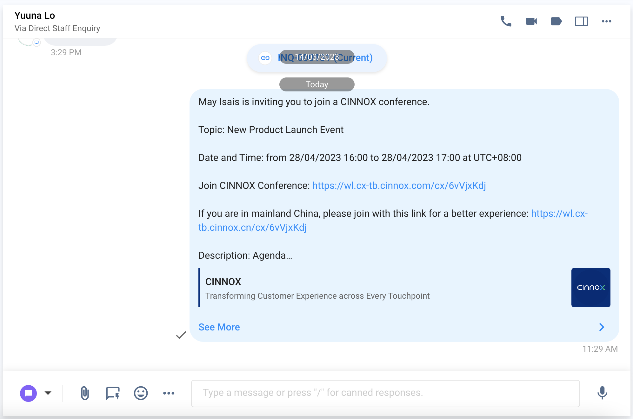Click See More on conference invitation
The image size is (633, 419).
(219, 327)
